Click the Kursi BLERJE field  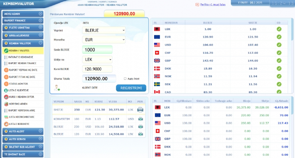click(x=97, y=69)
